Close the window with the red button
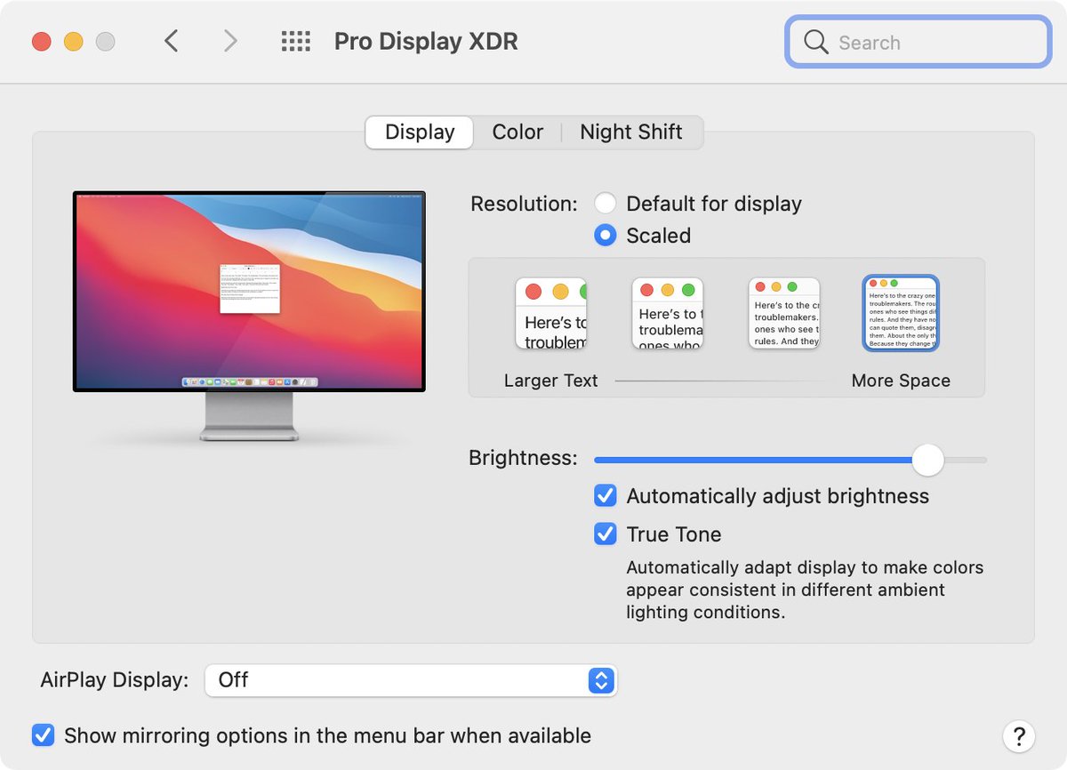This screenshot has height=770, width=1067. coord(42,42)
